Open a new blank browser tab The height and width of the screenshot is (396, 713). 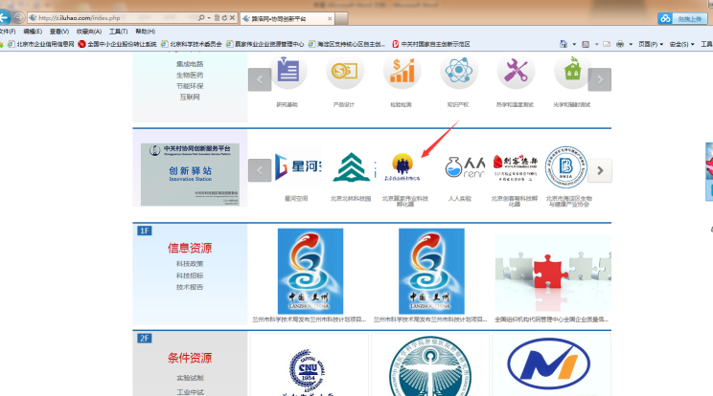[x=342, y=18]
